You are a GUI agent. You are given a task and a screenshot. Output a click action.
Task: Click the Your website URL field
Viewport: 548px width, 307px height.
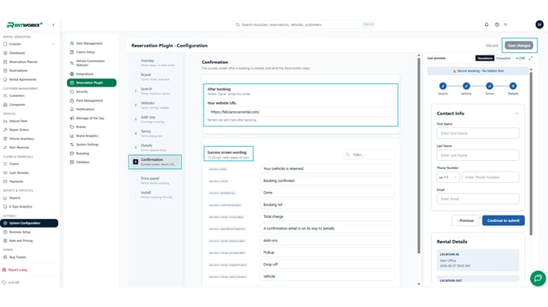point(300,112)
